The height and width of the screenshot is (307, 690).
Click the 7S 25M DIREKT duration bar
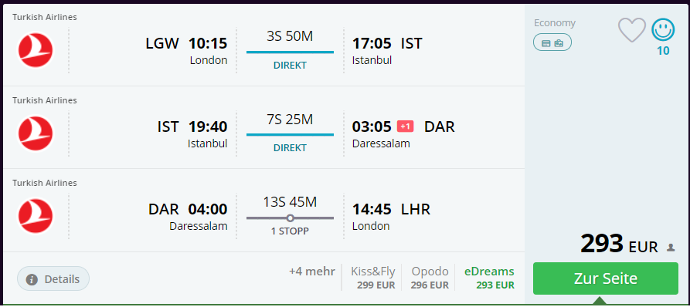tap(290, 134)
